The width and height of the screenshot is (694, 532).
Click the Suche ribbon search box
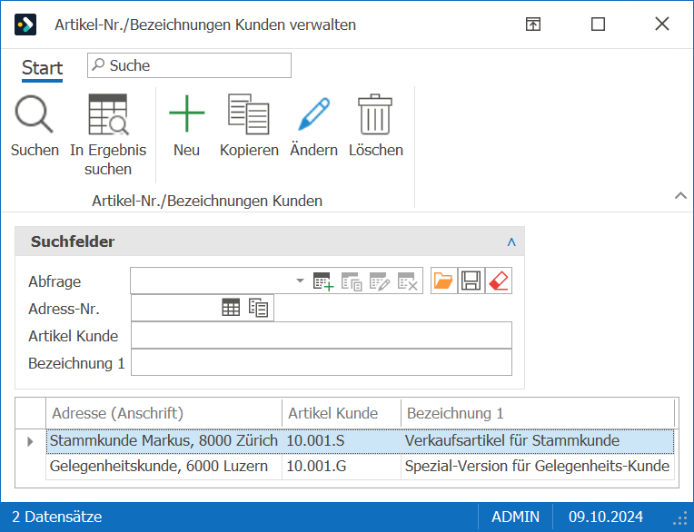click(190, 65)
